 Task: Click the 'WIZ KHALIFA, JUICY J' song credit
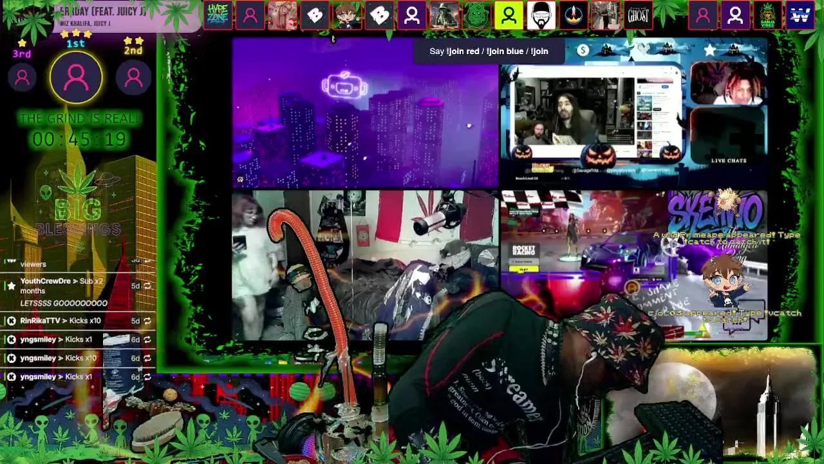point(86,23)
